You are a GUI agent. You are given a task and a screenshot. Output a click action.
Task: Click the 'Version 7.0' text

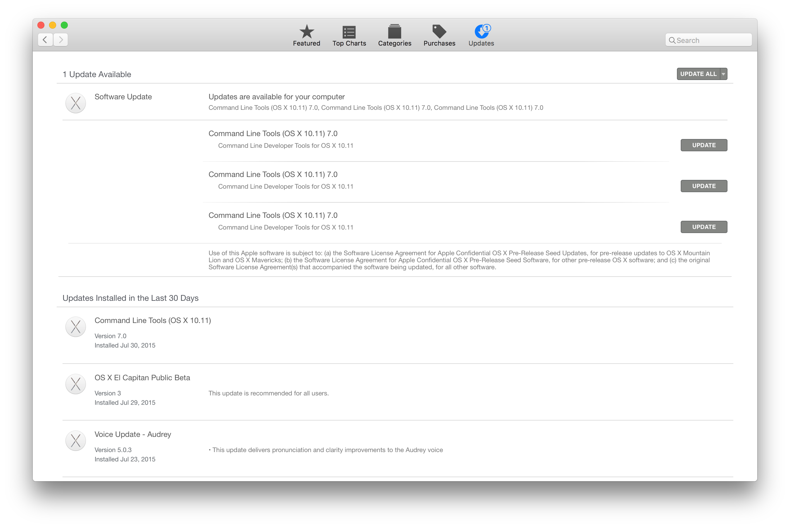[110, 336]
